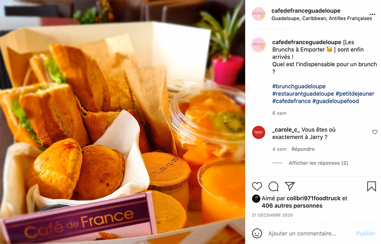The height and width of the screenshot is (244, 381).
Task: Like _carole_c_'s comment heart
Action: click(x=375, y=132)
